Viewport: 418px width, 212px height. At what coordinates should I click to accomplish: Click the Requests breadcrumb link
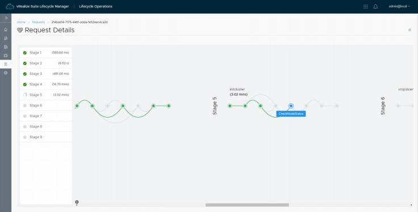39,22
